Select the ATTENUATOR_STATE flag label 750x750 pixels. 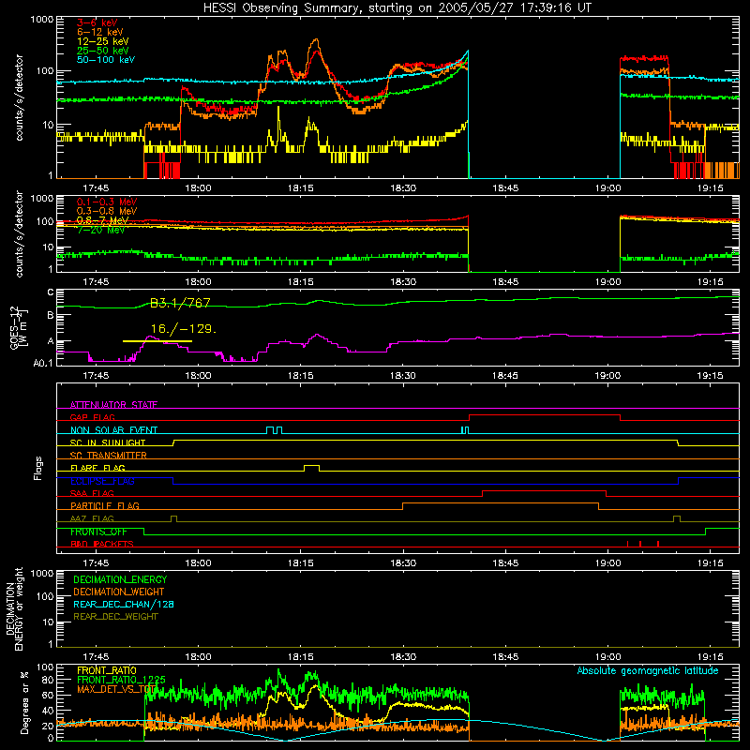(x=113, y=405)
